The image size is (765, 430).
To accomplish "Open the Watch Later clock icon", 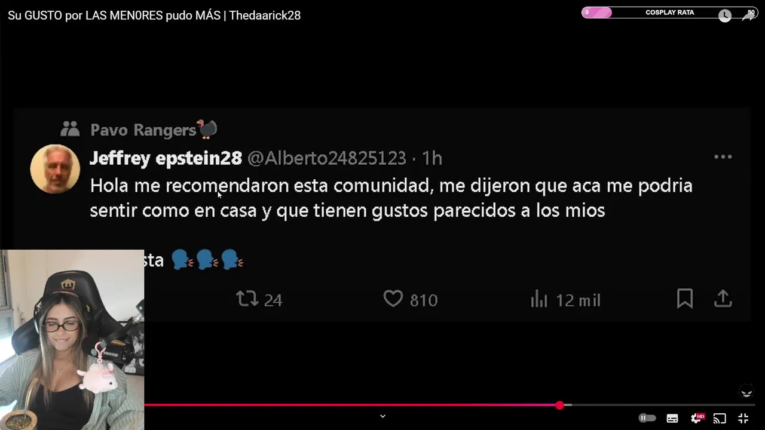I will (x=724, y=16).
